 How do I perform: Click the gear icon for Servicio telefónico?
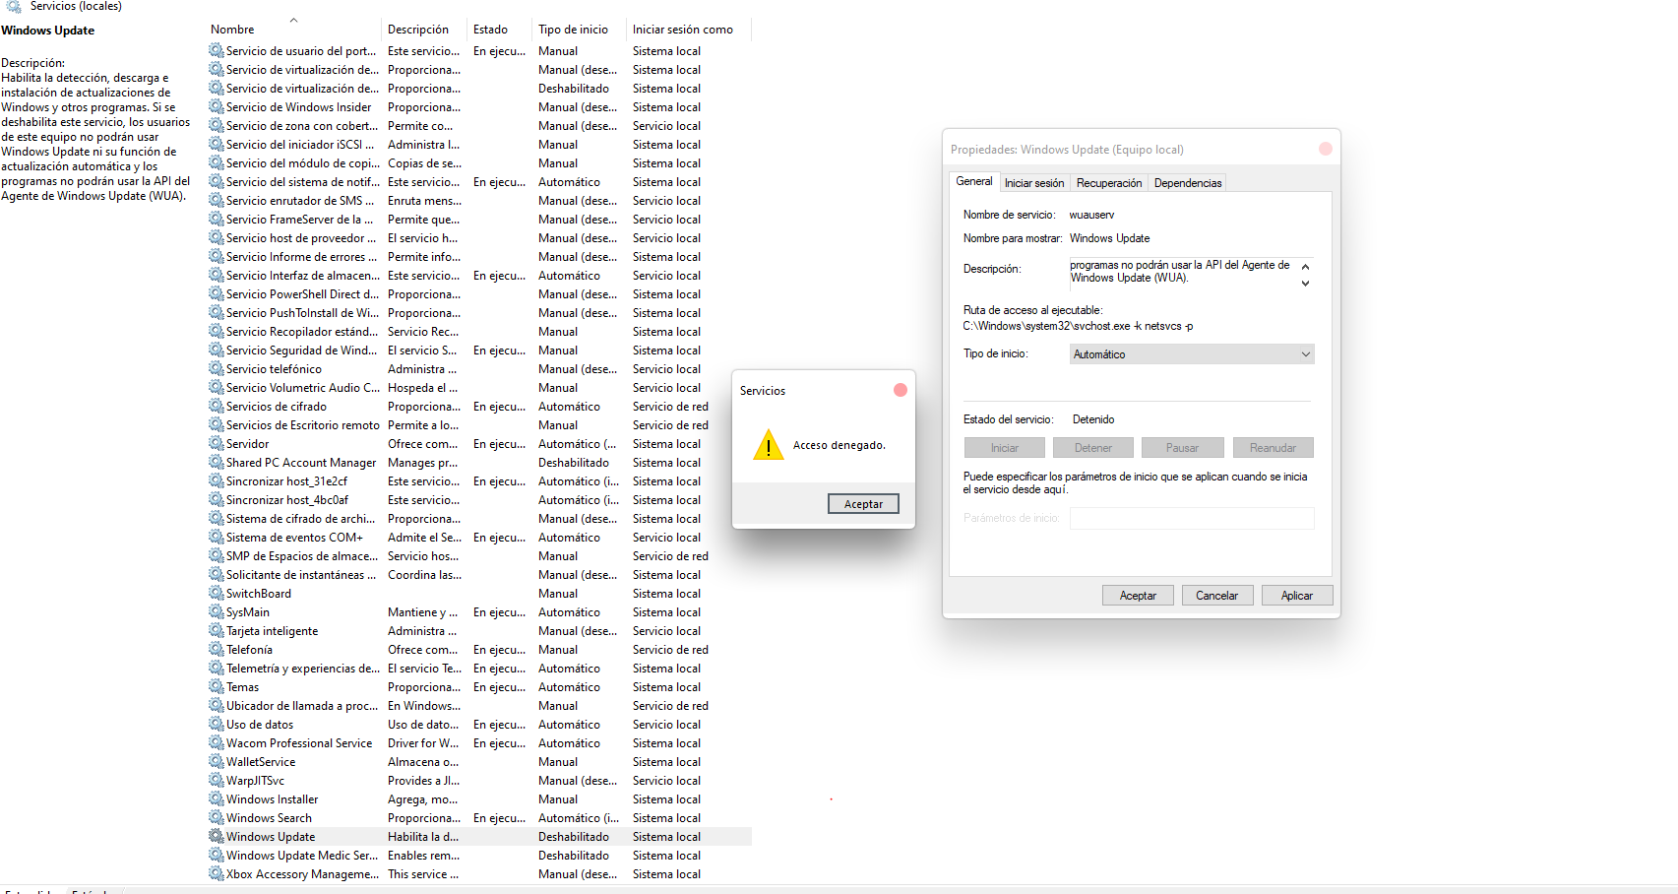click(217, 368)
